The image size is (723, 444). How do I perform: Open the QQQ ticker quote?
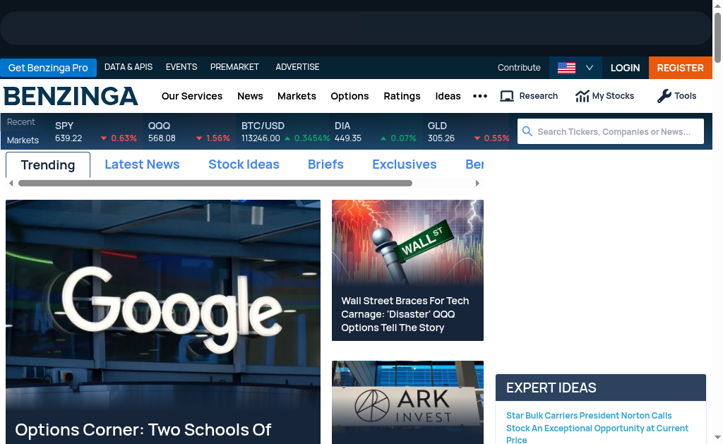point(189,132)
